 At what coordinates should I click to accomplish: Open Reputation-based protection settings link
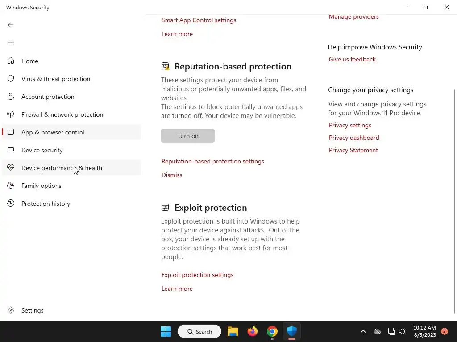tap(213, 161)
